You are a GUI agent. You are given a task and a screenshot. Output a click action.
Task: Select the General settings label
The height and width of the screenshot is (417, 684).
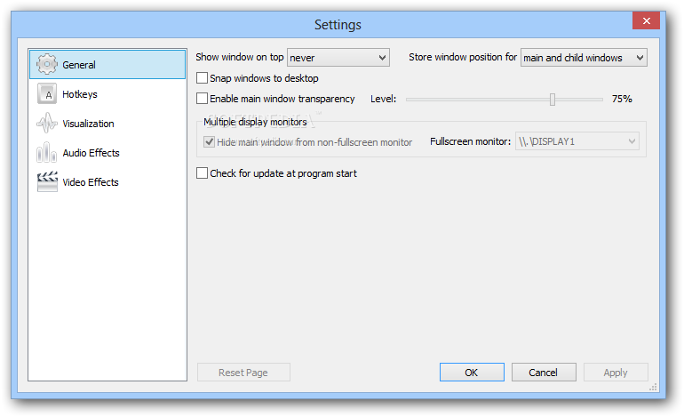tap(79, 65)
